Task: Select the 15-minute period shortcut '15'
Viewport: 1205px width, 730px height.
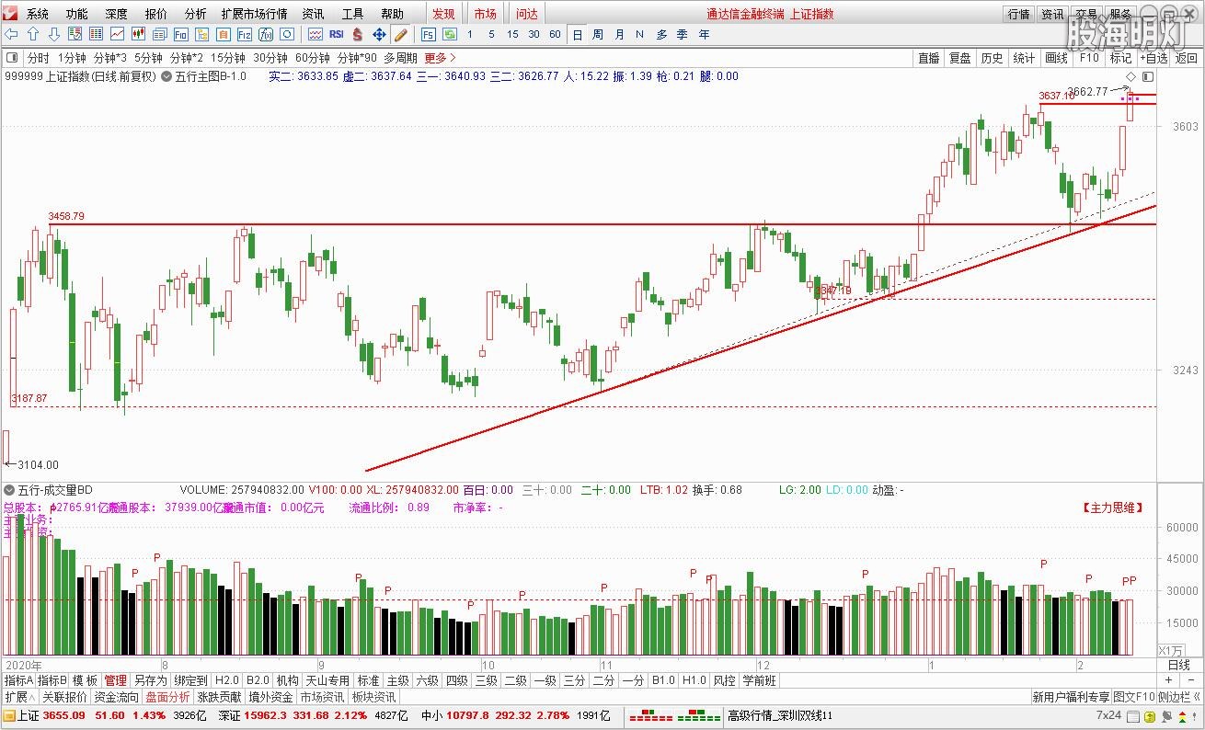Action: click(x=512, y=34)
